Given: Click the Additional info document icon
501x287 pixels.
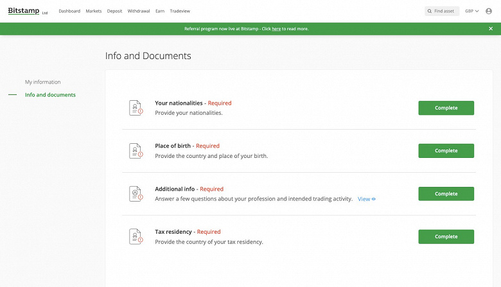Looking at the screenshot, I should [x=135, y=193].
